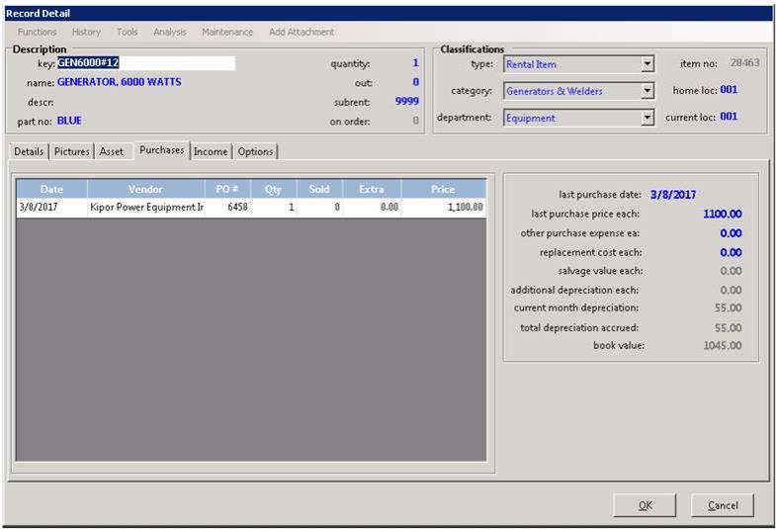This screenshot has height=529, width=776.
Task: Switch to the Options tab
Action: pyautogui.click(x=255, y=151)
